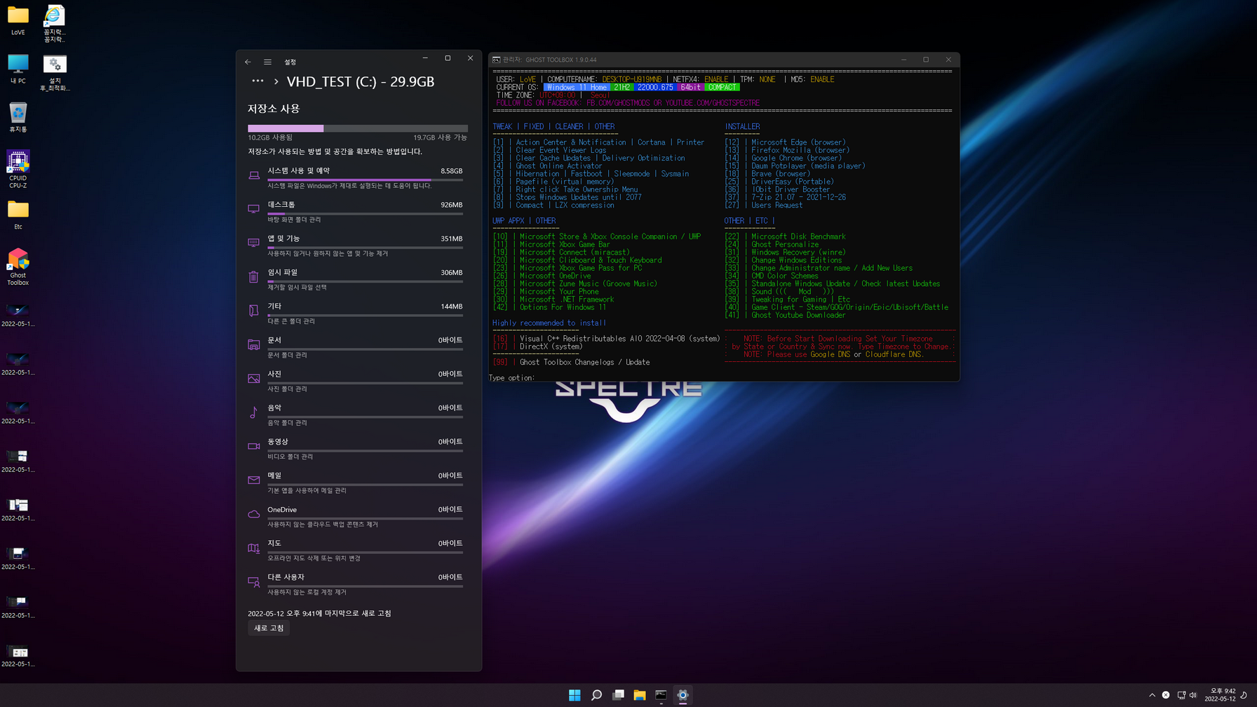Select Action Center & Notification option [1]
Screen dimensions: 1257x707
(598, 142)
